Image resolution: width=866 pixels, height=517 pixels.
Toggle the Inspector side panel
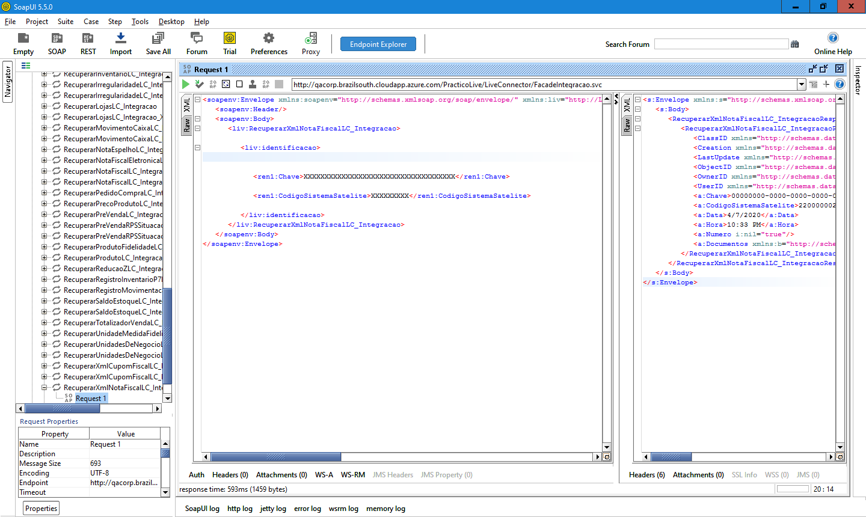click(x=858, y=80)
